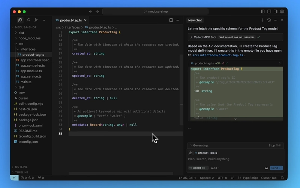Screen dimensions: 300x188
Task: Open editor more actions menu
Action: [177, 20]
